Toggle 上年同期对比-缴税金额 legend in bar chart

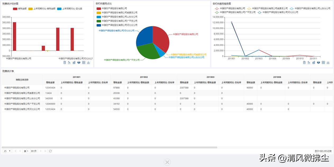pyautogui.click(x=42, y=9)
